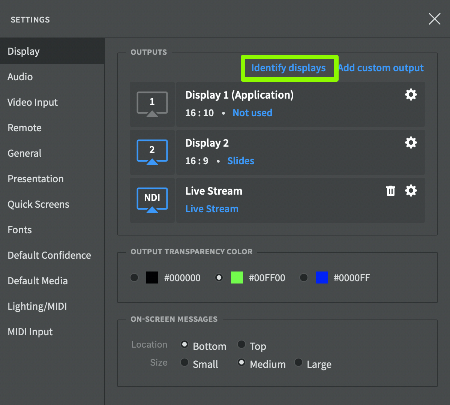This screenshot has width=450, height=405.
Task: Click Add custom output link
Action: tap(381, 68)
